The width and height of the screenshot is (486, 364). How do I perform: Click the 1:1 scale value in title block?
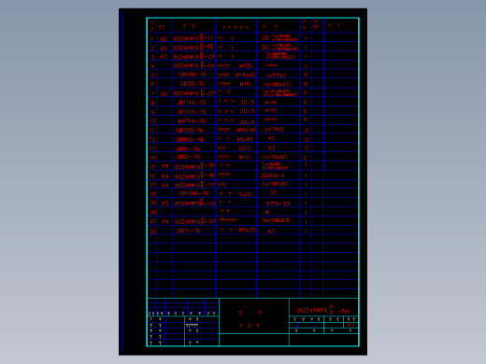pos(350,325)
